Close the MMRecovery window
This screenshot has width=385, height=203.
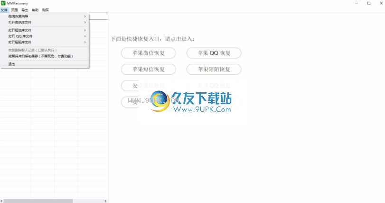(381, 3)
